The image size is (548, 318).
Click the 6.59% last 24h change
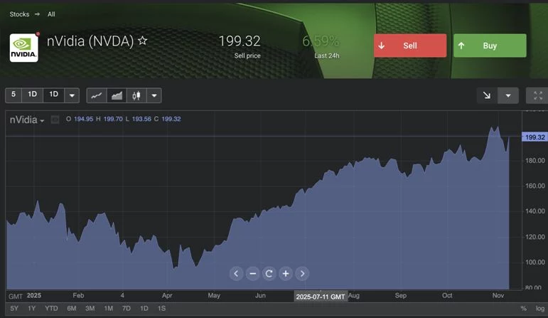pos(321,41)
